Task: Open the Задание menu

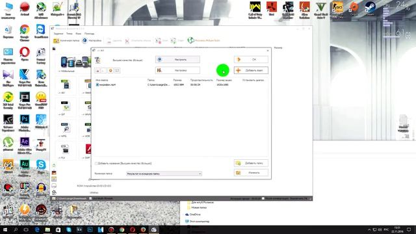Action: [58, 34]
